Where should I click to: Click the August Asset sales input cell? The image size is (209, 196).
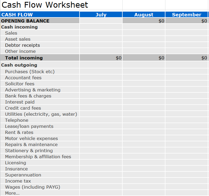[144, 39]
